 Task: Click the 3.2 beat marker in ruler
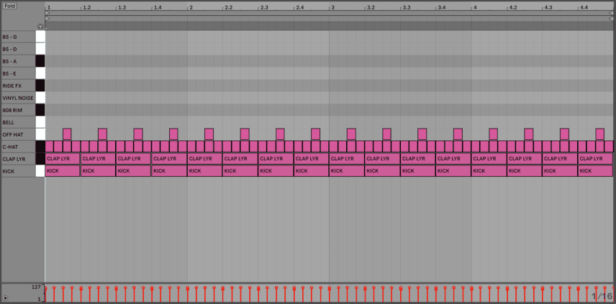click(x=371, y=7)
